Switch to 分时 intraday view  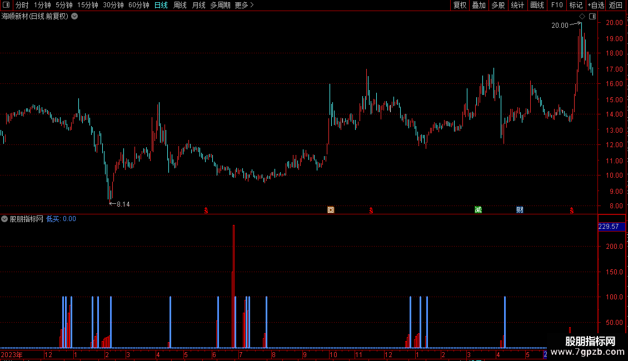22,5
